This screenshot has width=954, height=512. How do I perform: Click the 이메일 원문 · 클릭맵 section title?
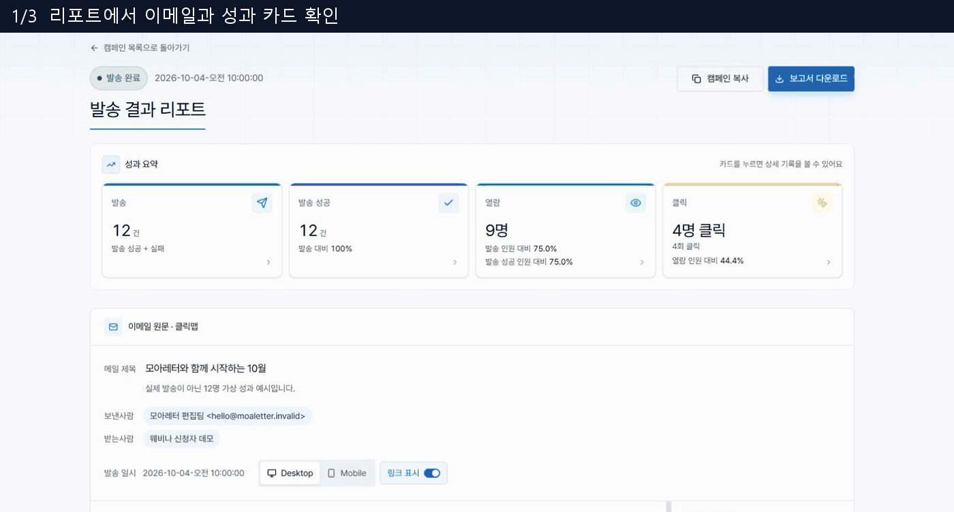163,327
